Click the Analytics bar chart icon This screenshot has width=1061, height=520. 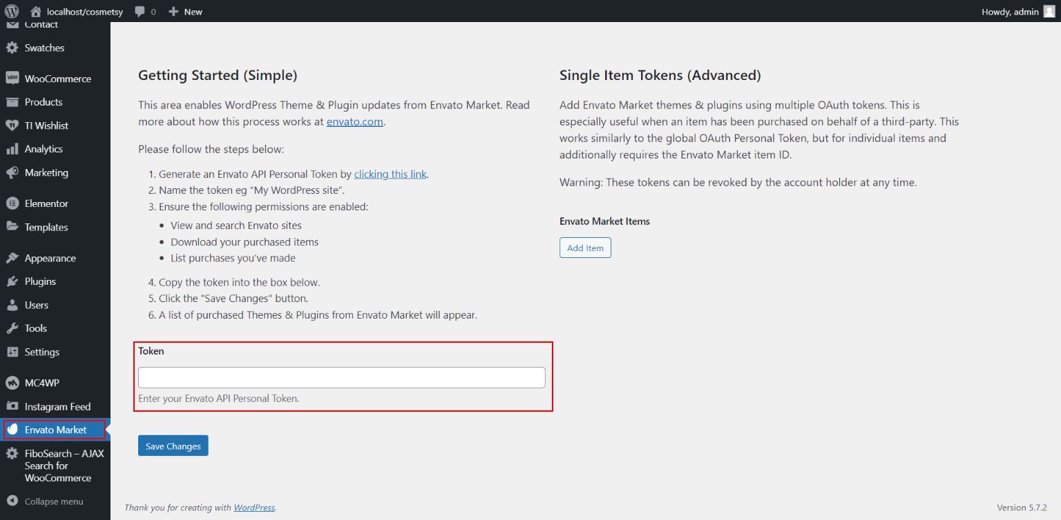pyautogui.click(x=12, y=149)
